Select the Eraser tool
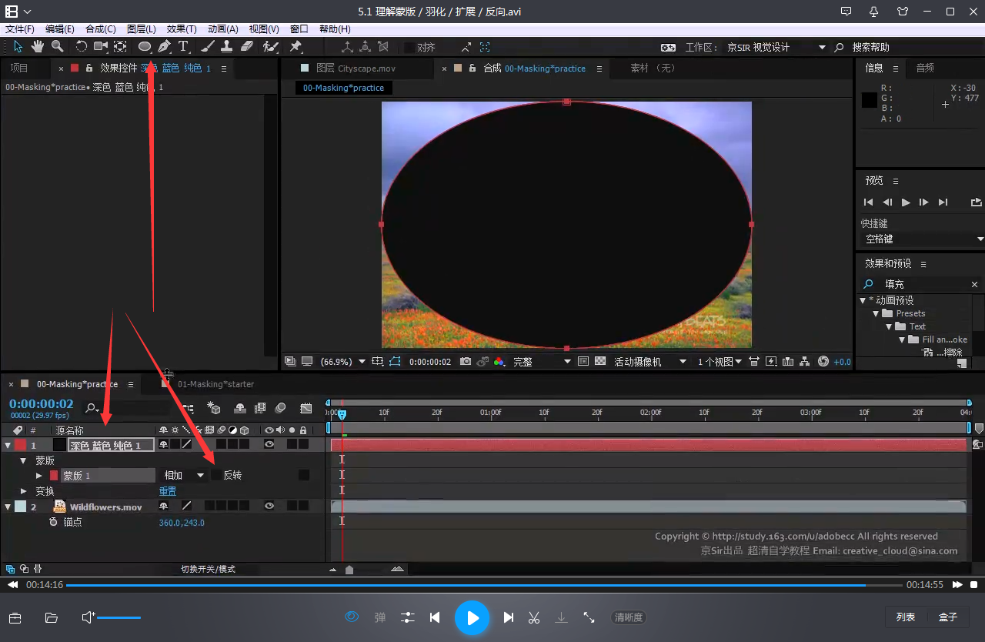This screenshot has height=642, width=985. coord(247,46)
